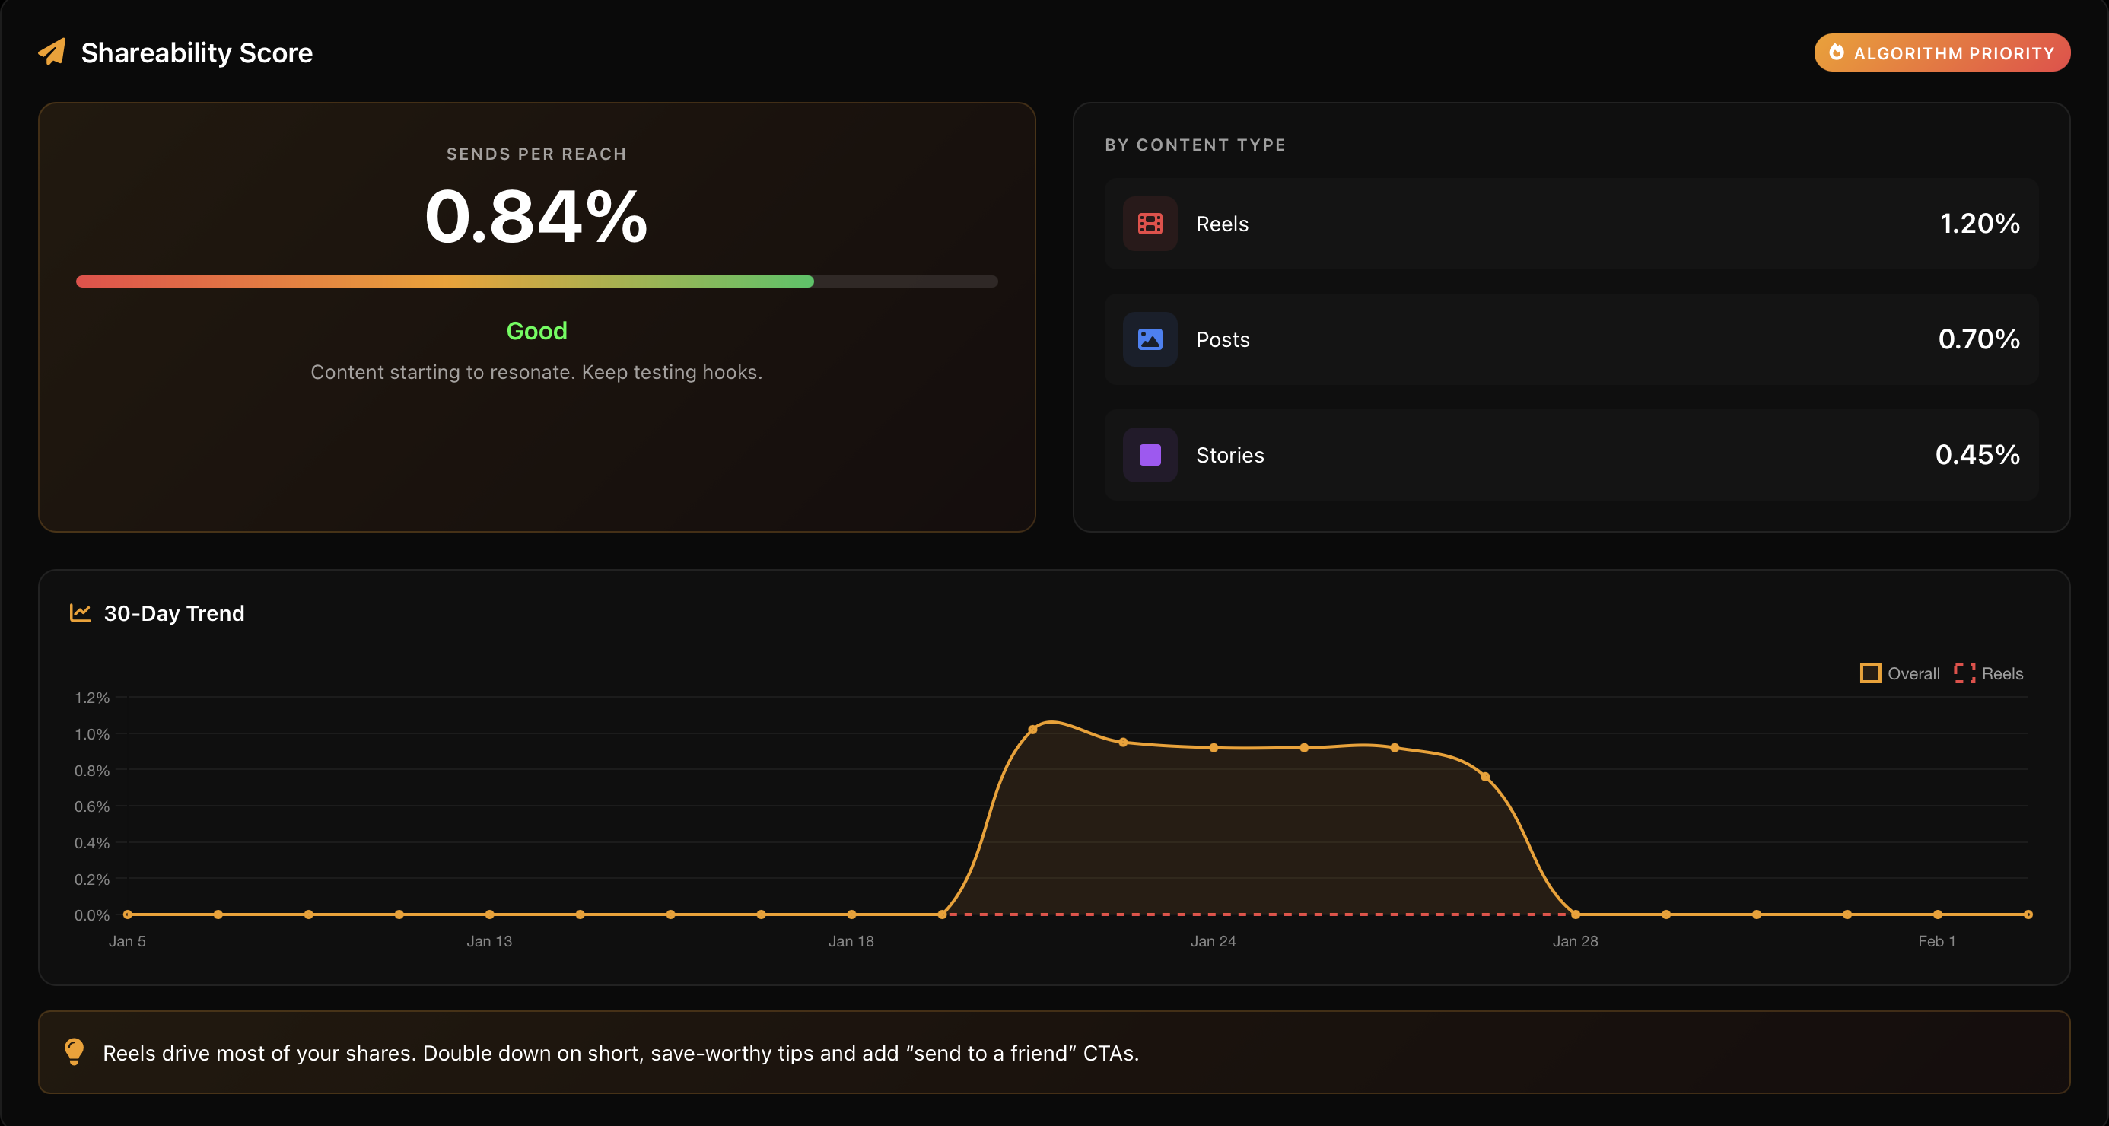Click the Good status label
2109x1126 pixels.
536,331
